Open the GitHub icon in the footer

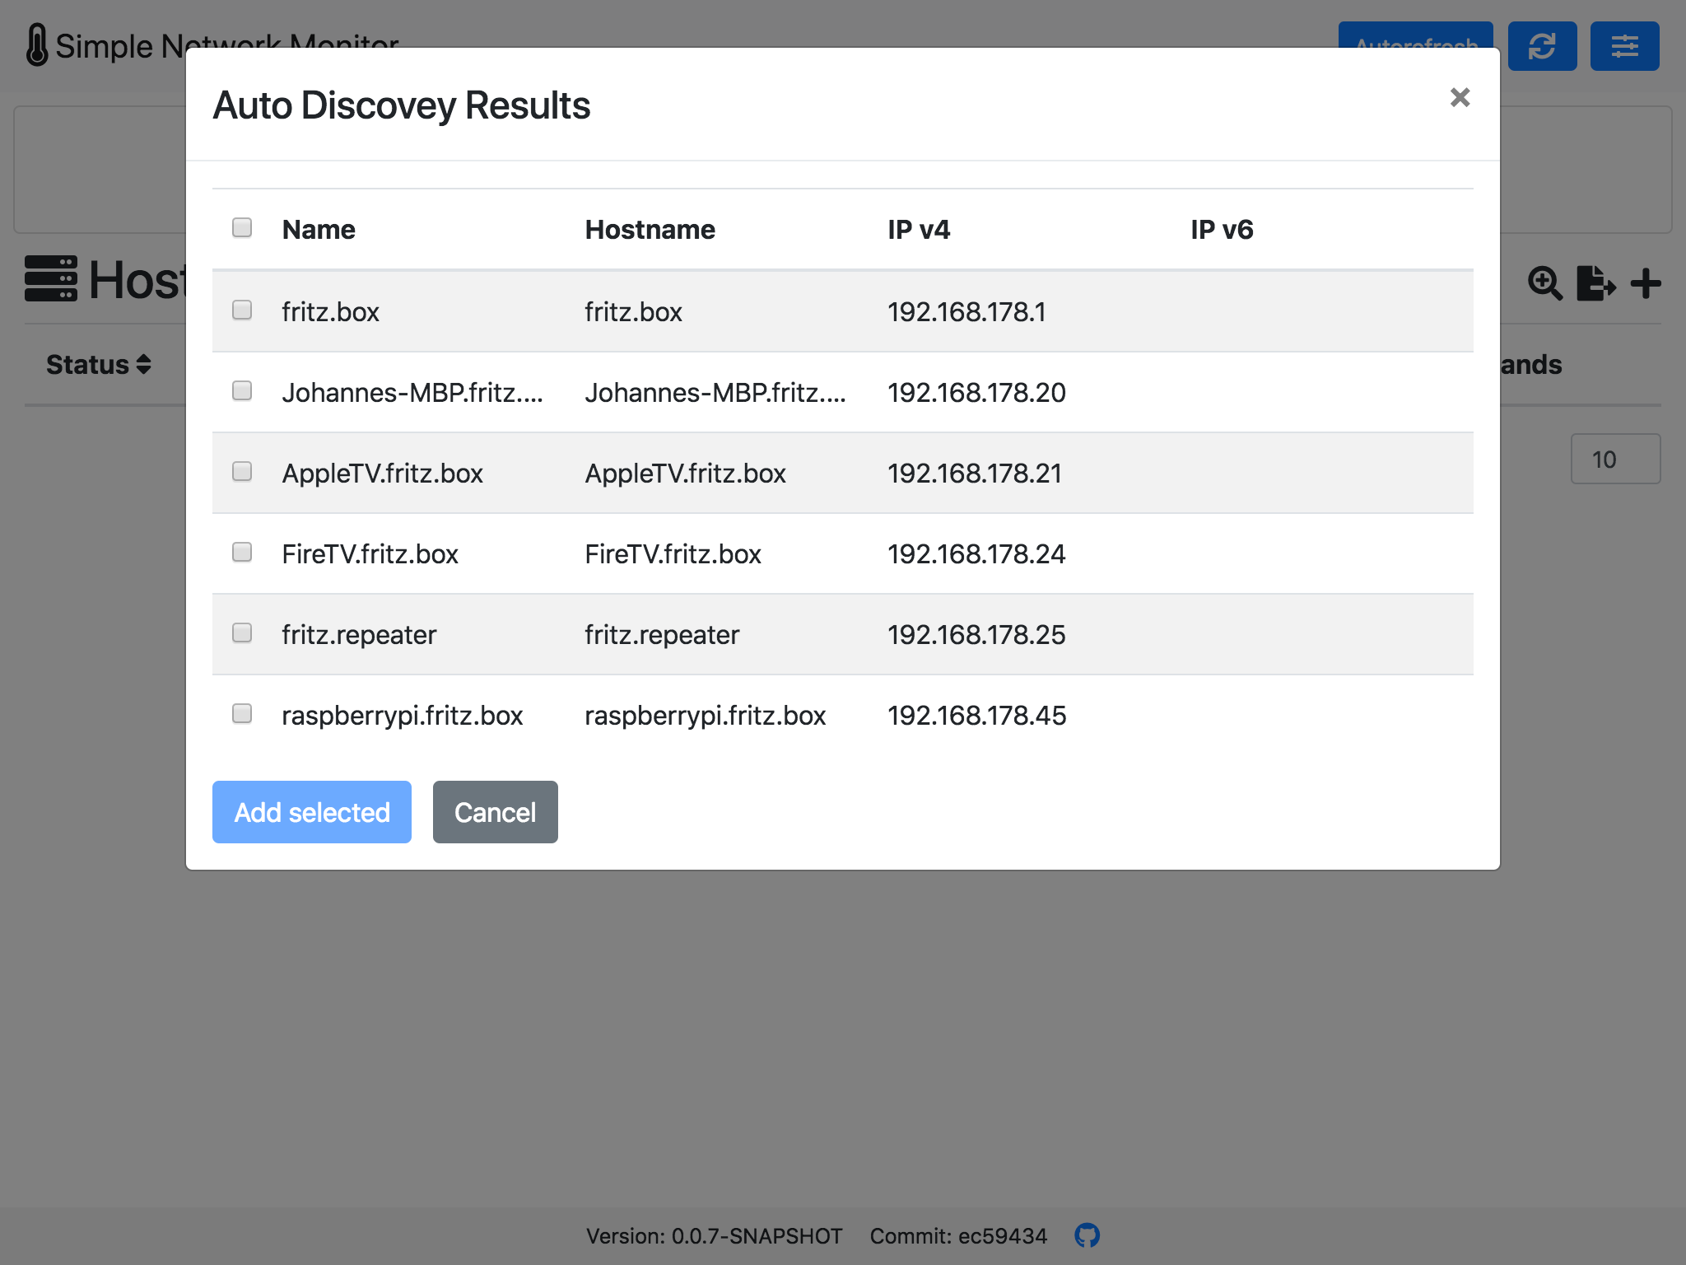(x=1088, y=1235)
